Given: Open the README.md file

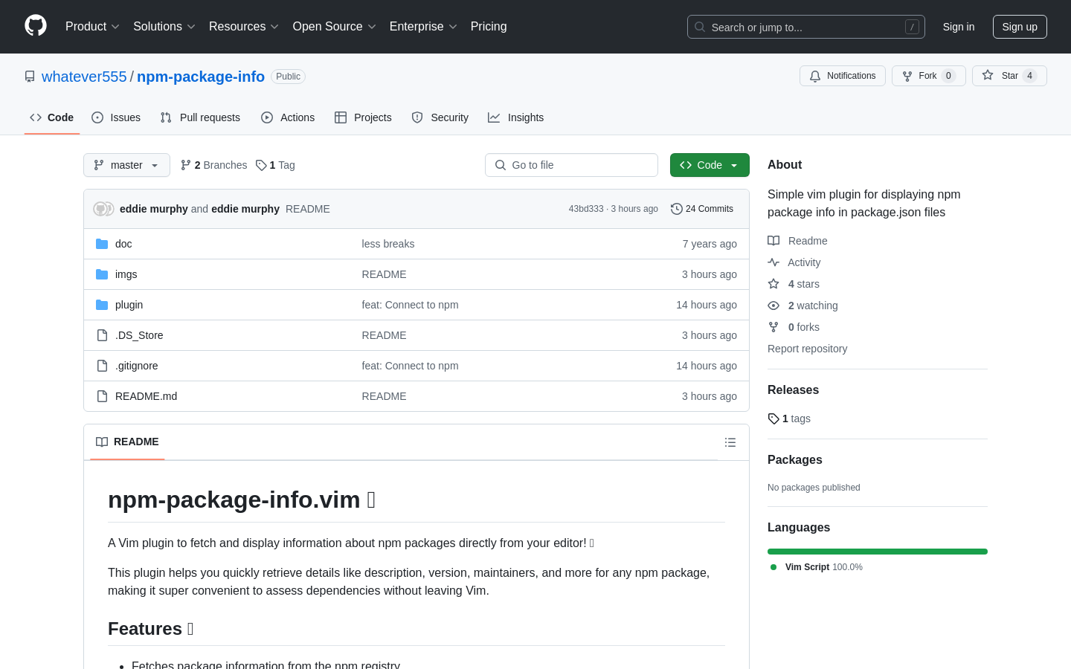Looking at the screenshot, I should (x=147, y=396).
